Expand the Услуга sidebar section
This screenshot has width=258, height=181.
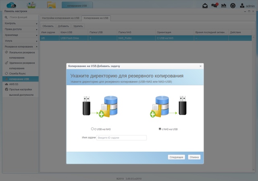pos(21,41)
